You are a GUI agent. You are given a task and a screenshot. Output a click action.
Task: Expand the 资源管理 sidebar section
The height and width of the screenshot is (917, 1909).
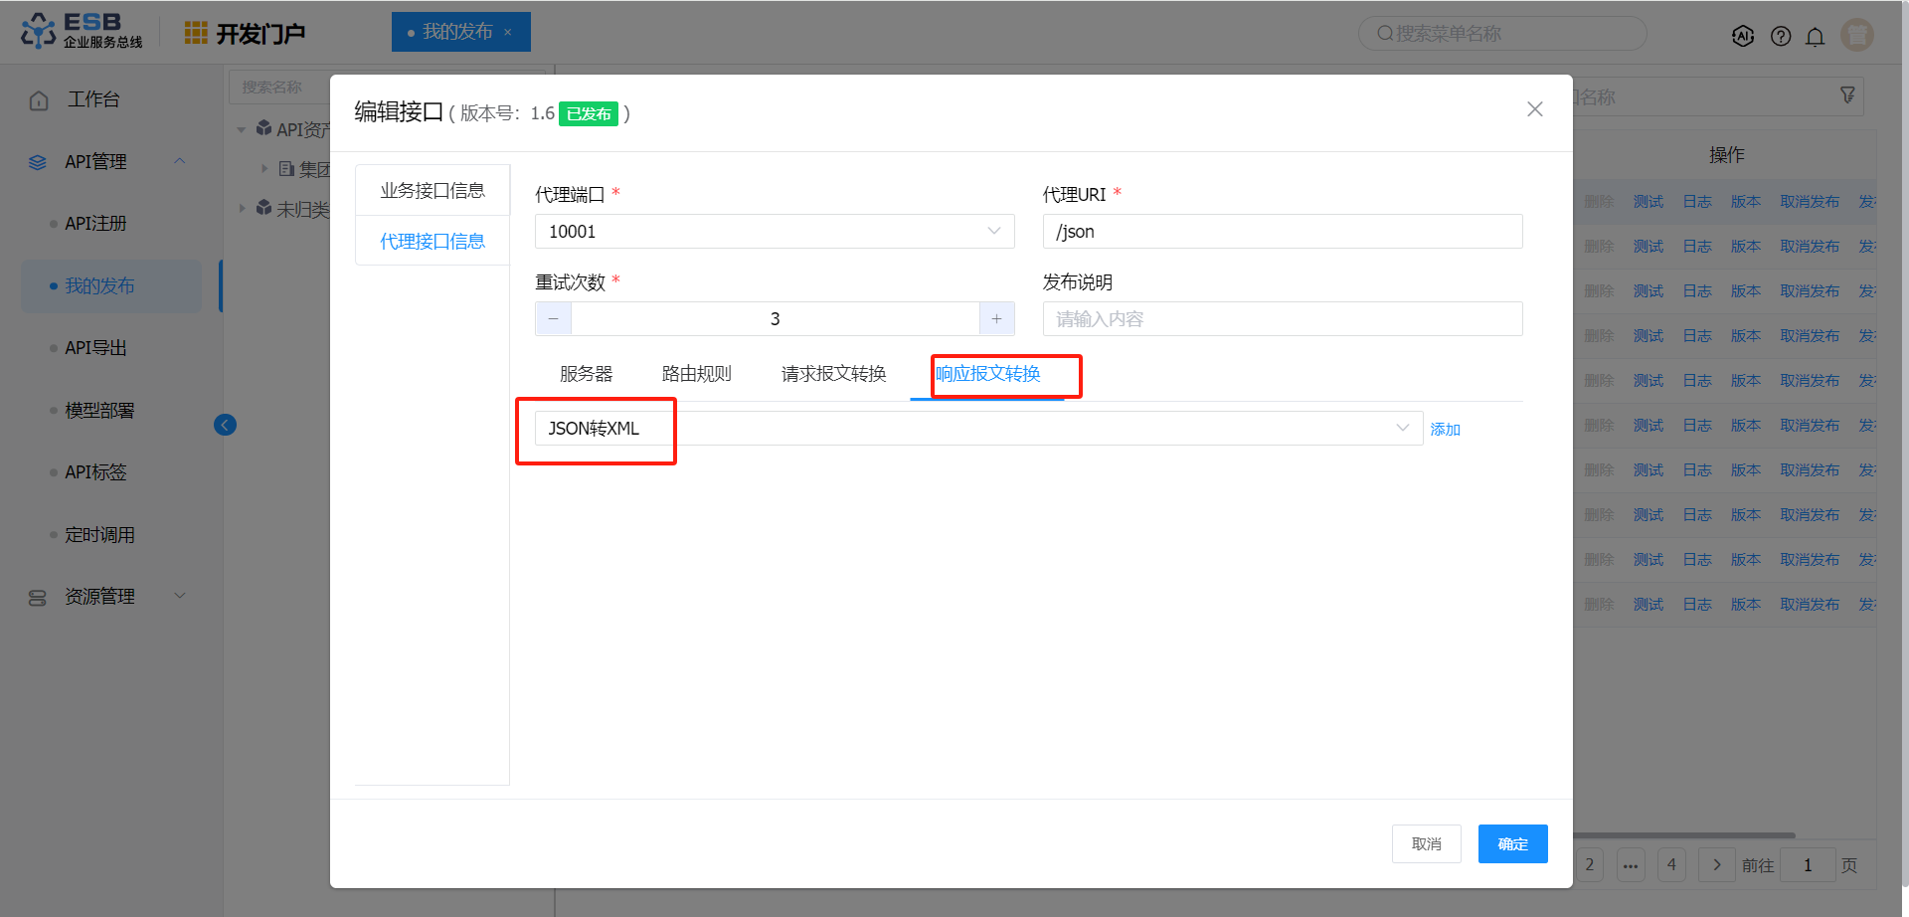coord(180,596)
